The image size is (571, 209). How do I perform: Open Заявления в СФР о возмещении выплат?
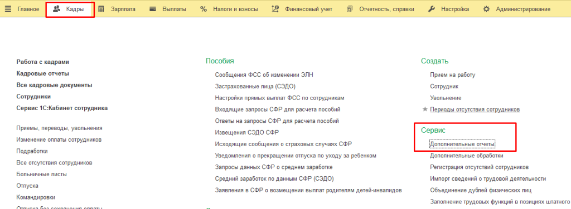308,190
